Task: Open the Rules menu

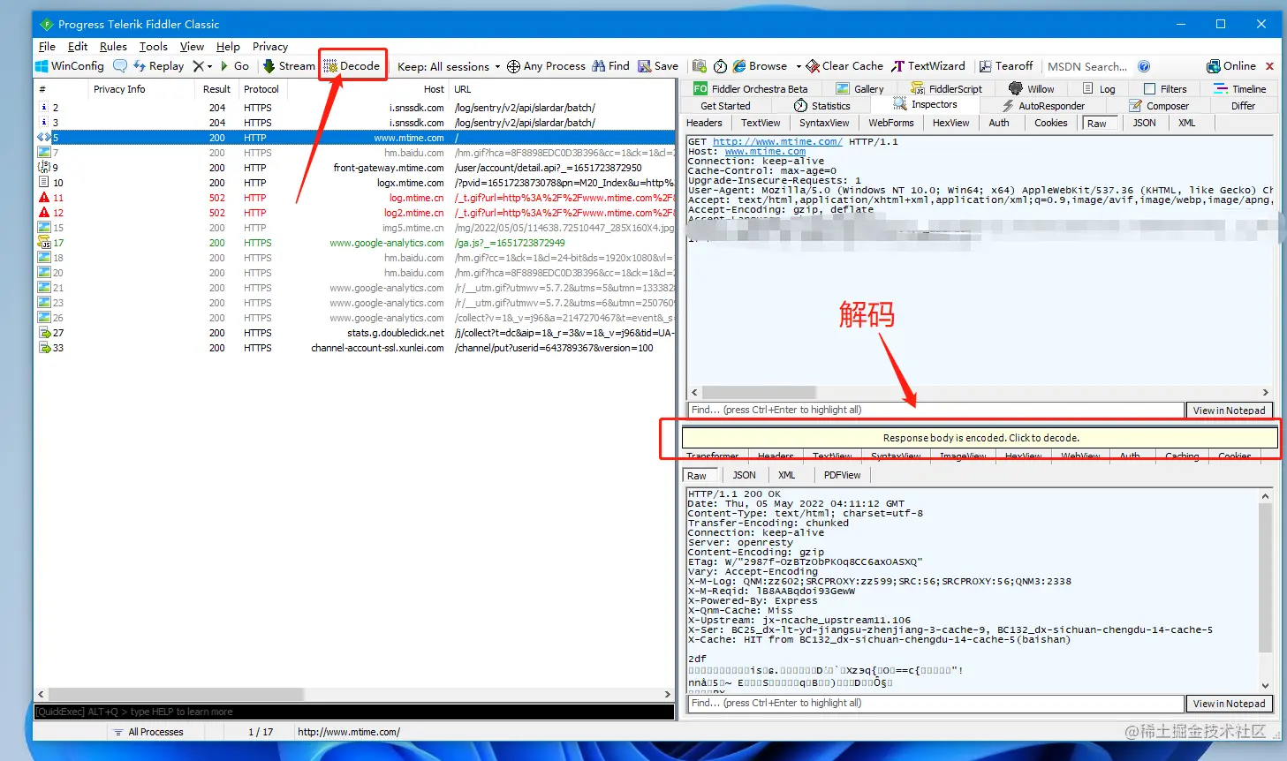Action: [113, 47]
